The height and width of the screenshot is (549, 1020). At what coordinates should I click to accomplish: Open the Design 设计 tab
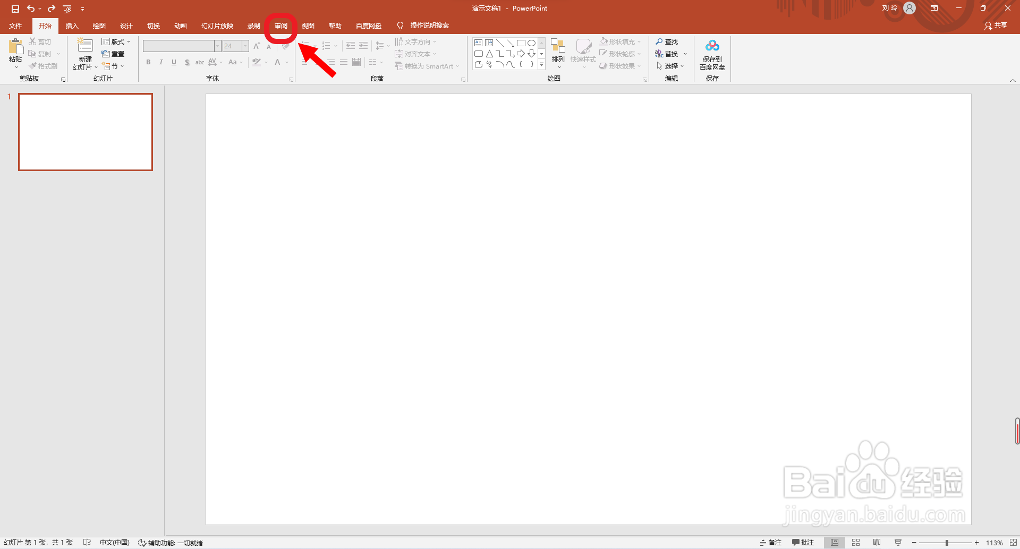[126, 26]
